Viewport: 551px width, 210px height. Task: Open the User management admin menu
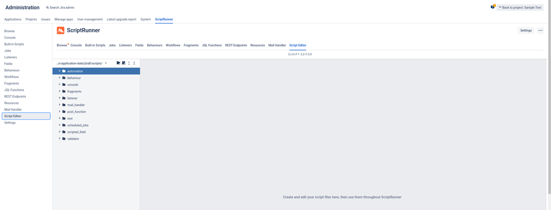point(90,19)
